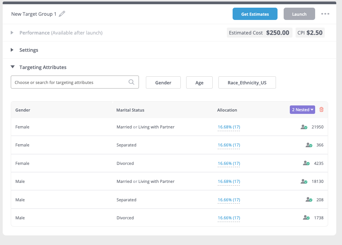
Task: Delete nested quota with red trash icon
Action: tap(321, 110)
